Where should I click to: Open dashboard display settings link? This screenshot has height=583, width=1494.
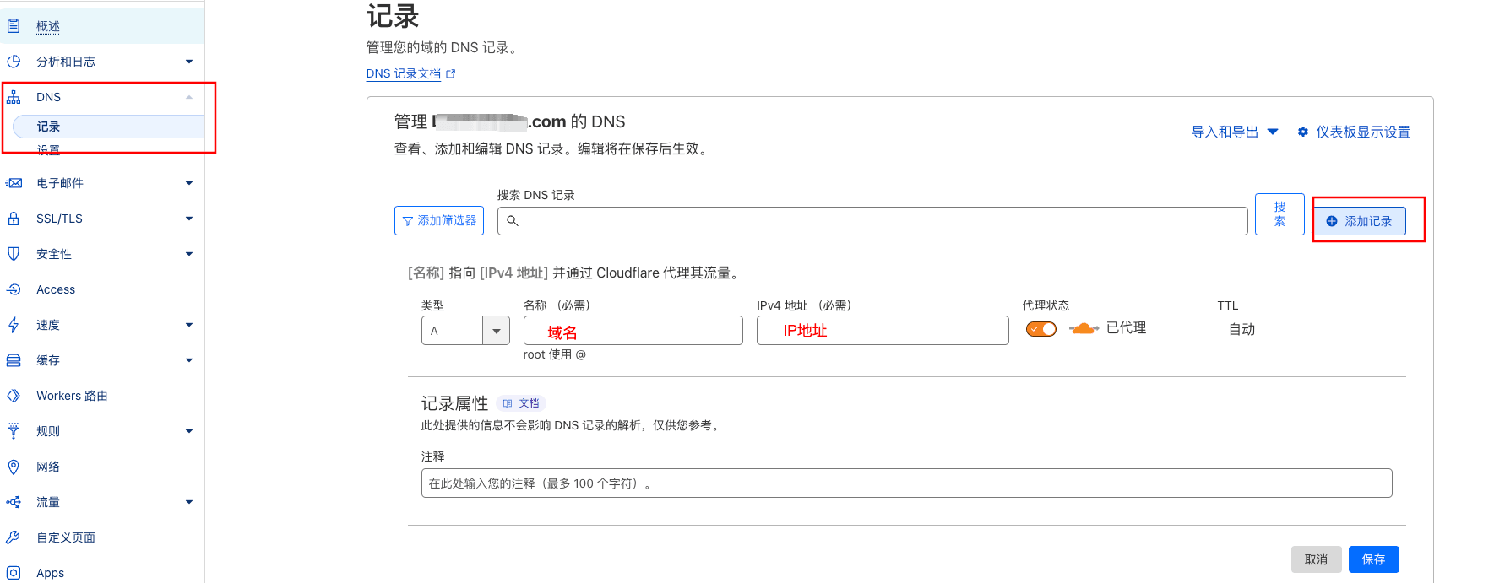click(1354, 132)
